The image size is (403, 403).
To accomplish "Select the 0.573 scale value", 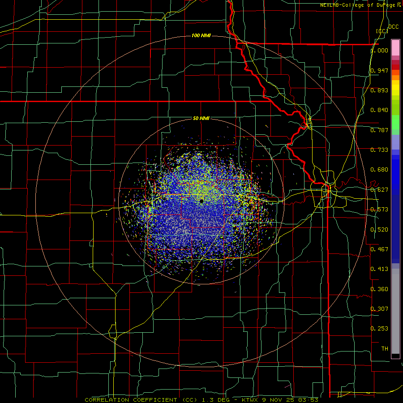I will pos(379,210).
